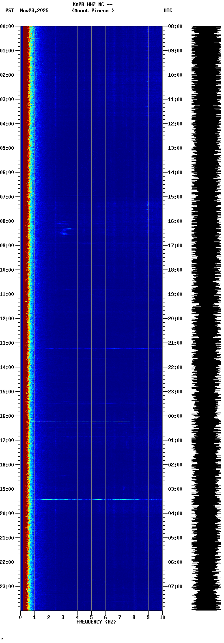Click the 00:00 PST time label
Viewport: 224px width, 643px height.
pos(7,26)
